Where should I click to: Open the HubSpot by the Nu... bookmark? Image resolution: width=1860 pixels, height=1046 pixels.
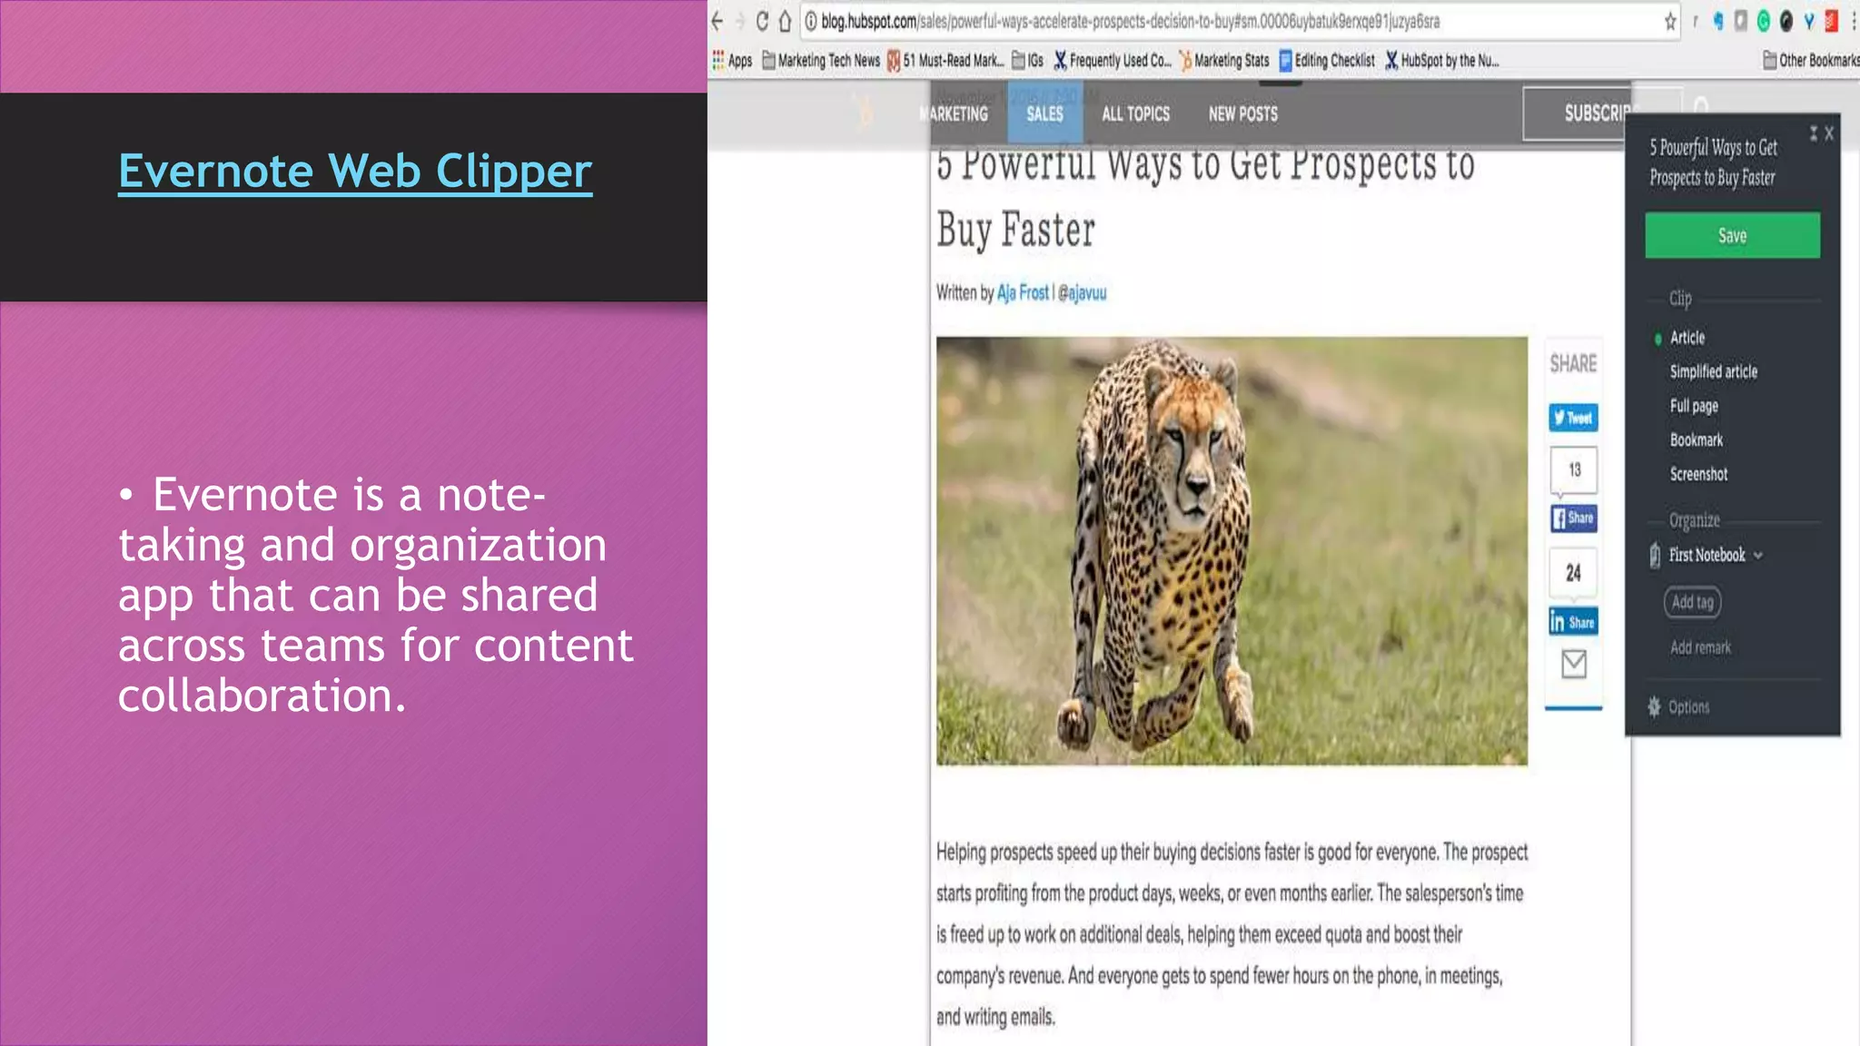pos(1442,60)
